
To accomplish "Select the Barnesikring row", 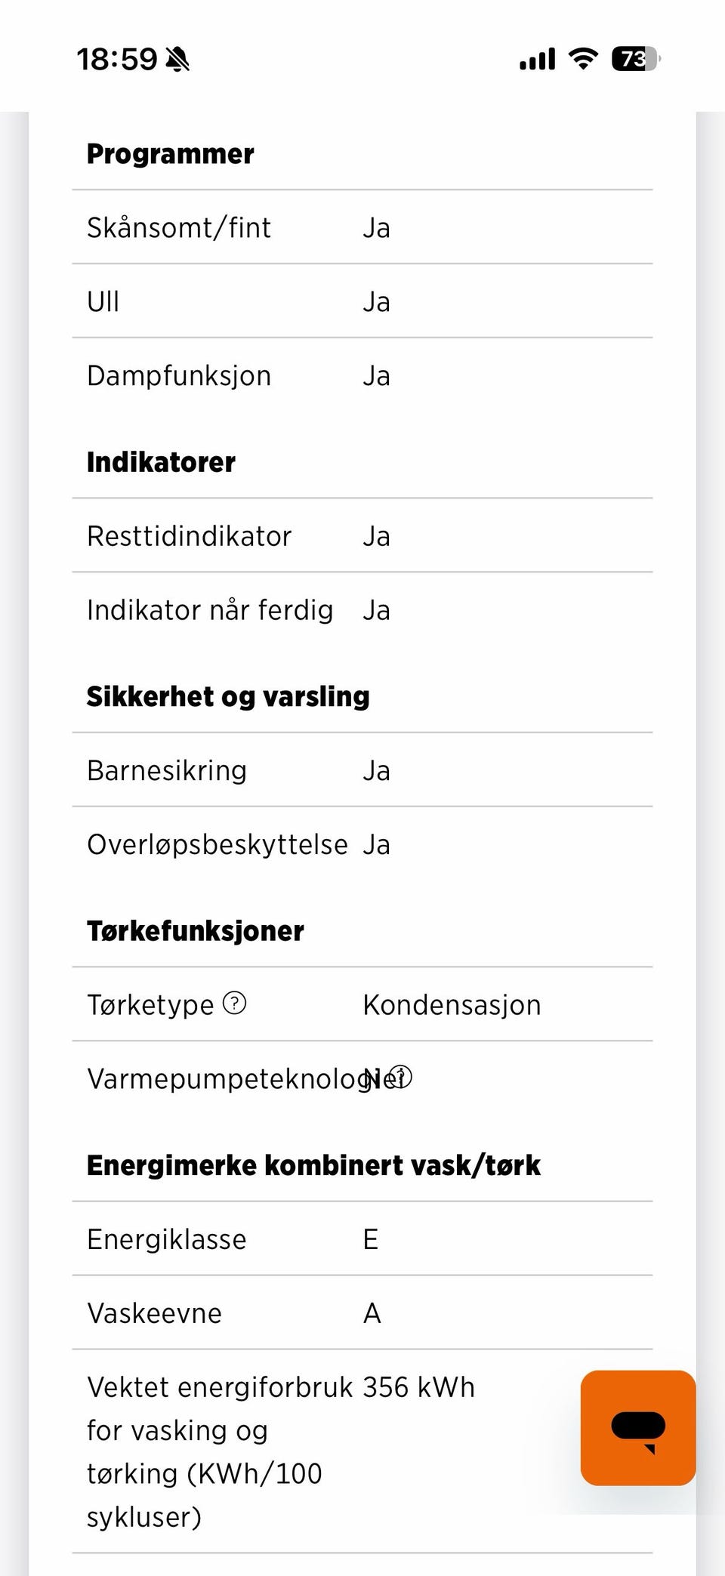I will coord(362,770).
